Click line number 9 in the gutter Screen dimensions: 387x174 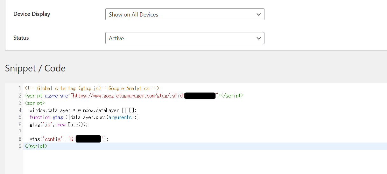click(20, 146)
